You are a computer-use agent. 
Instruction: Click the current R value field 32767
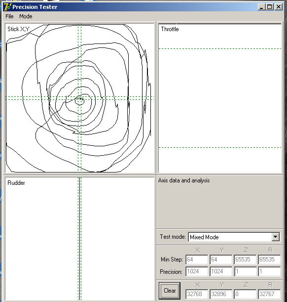click(x=269, y=294)
